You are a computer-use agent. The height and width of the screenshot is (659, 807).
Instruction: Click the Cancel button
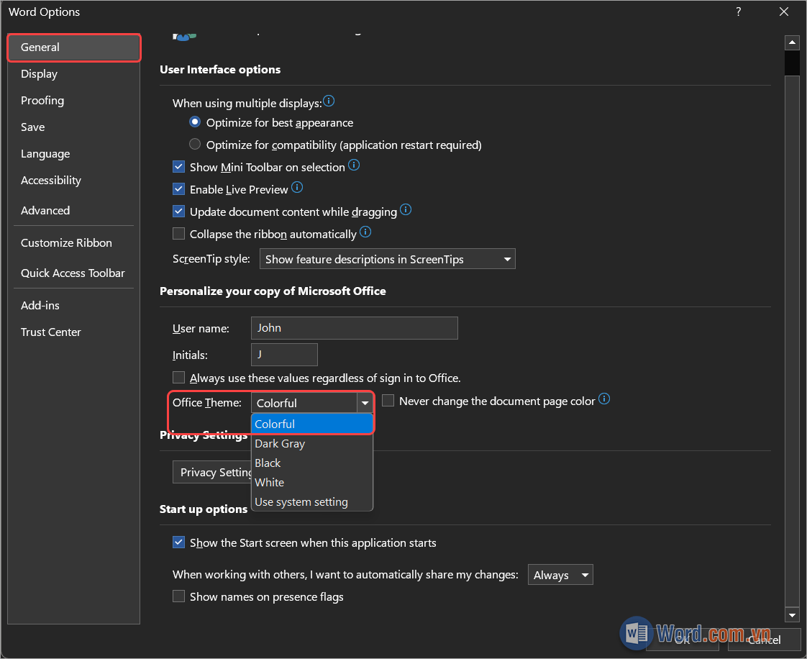click(x=764, y=640)
